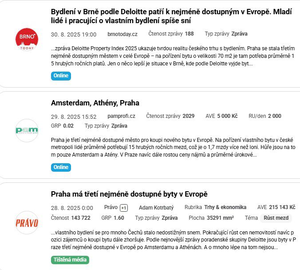Expand the '+1' additional sources badge
300x270 pixels.
click(x=124, y=208)
